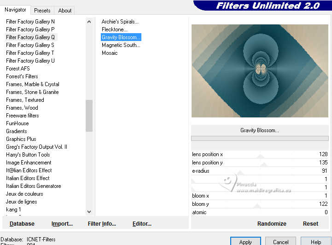Adjust the e-radius slider
This screenshot has height=245, width=332.
[x=260, y=171]
